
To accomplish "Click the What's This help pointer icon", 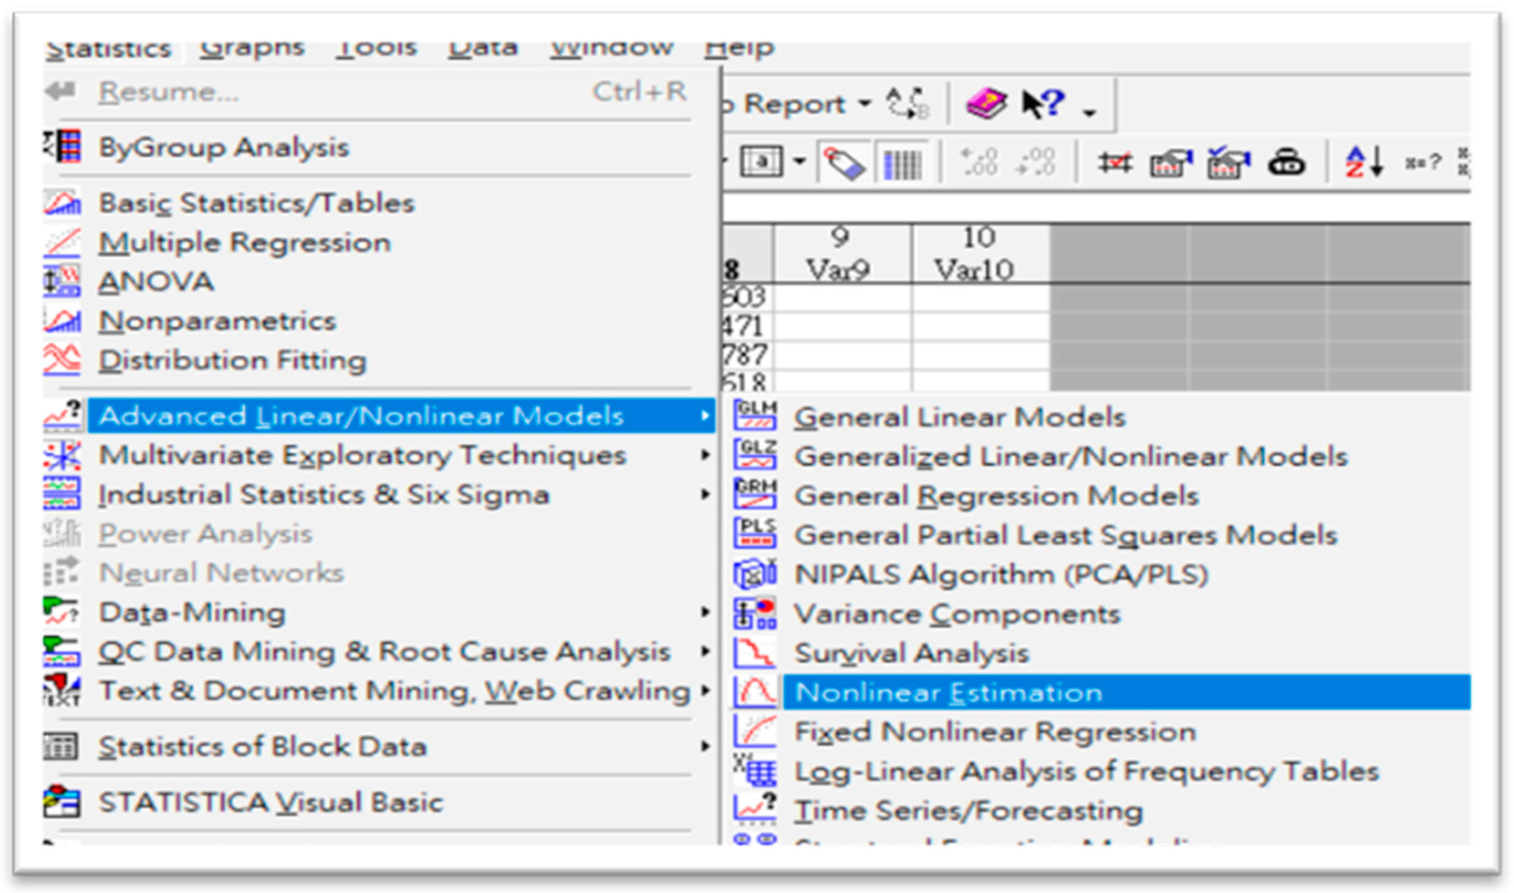I will [x=1043, y=103].
